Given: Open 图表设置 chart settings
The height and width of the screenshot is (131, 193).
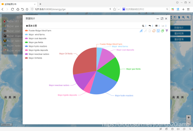Looking at the screenshot, I should tap(31, 26).
